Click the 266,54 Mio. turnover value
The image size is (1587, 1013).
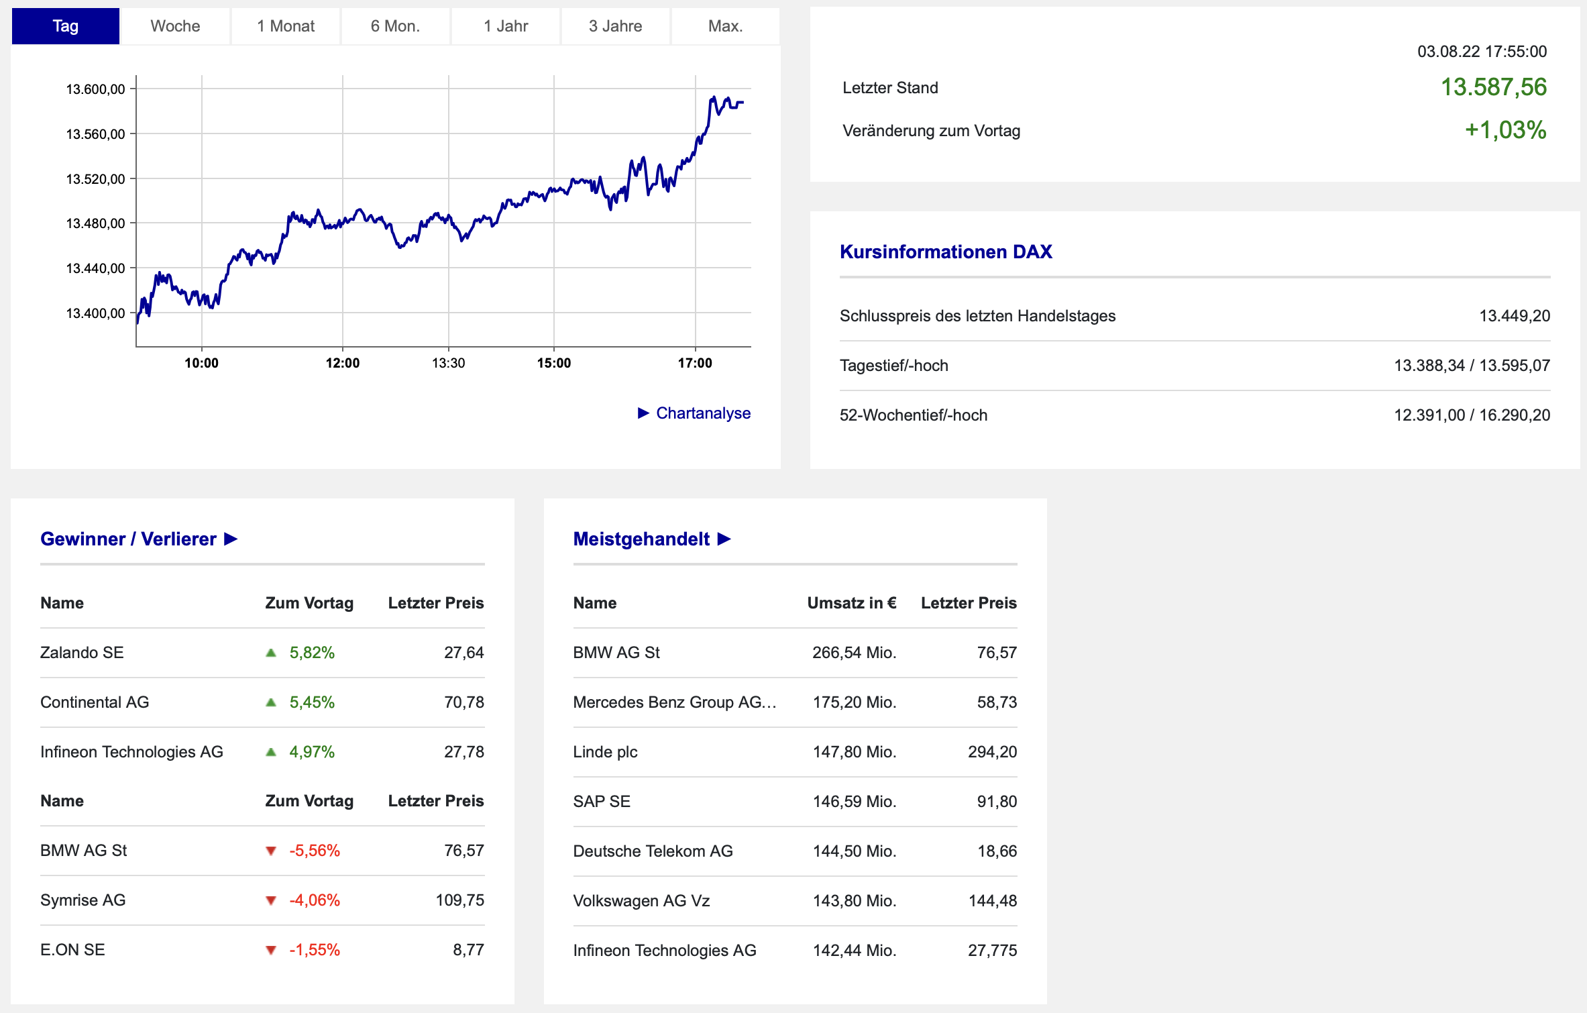tap(855, 653)
